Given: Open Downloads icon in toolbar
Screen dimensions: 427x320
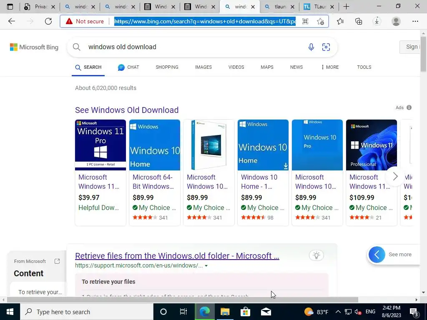Looking at the screenshot, I should [377, 21].
